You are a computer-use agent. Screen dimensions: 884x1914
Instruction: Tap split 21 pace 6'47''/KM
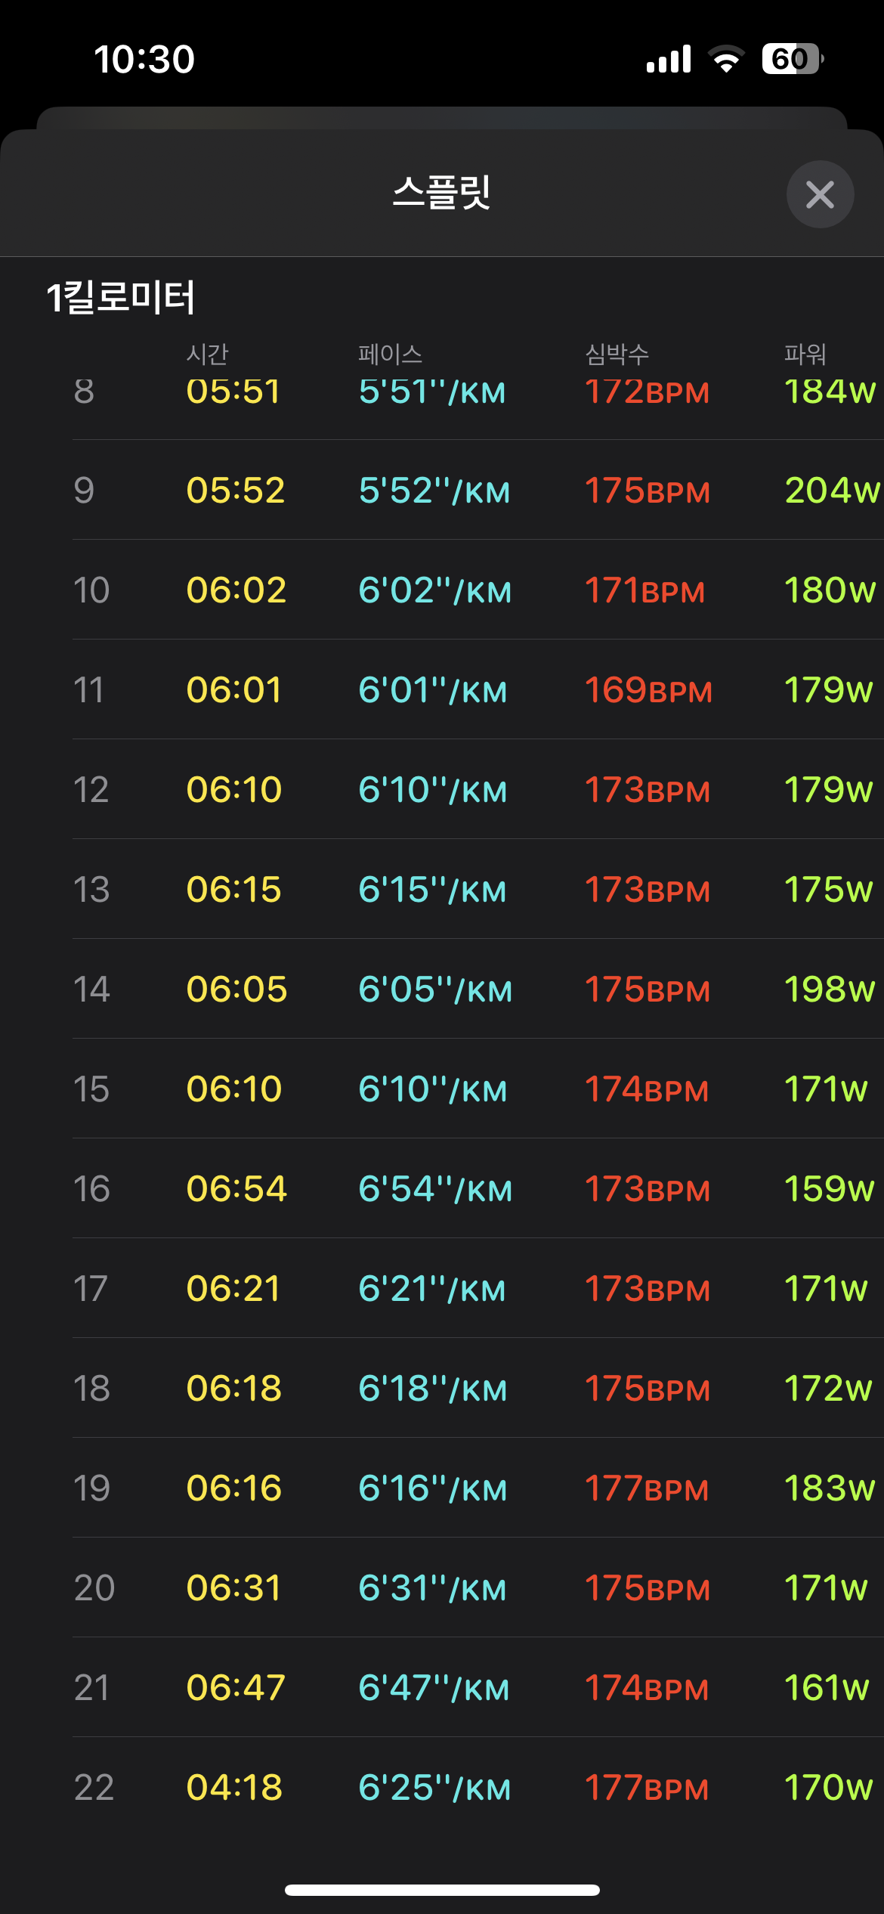coord(434,1688)
